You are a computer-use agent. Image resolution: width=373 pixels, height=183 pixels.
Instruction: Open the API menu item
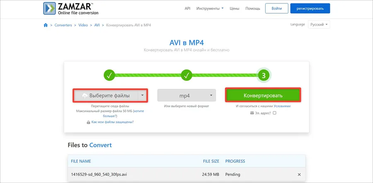pos(187,9)
